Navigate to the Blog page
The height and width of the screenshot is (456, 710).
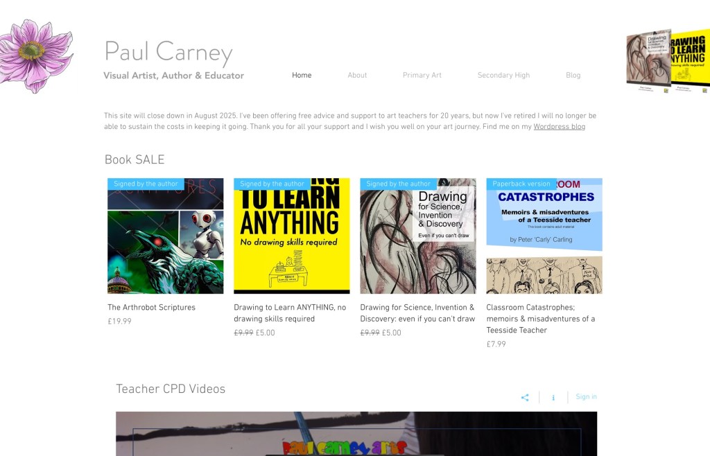[573, 76]
